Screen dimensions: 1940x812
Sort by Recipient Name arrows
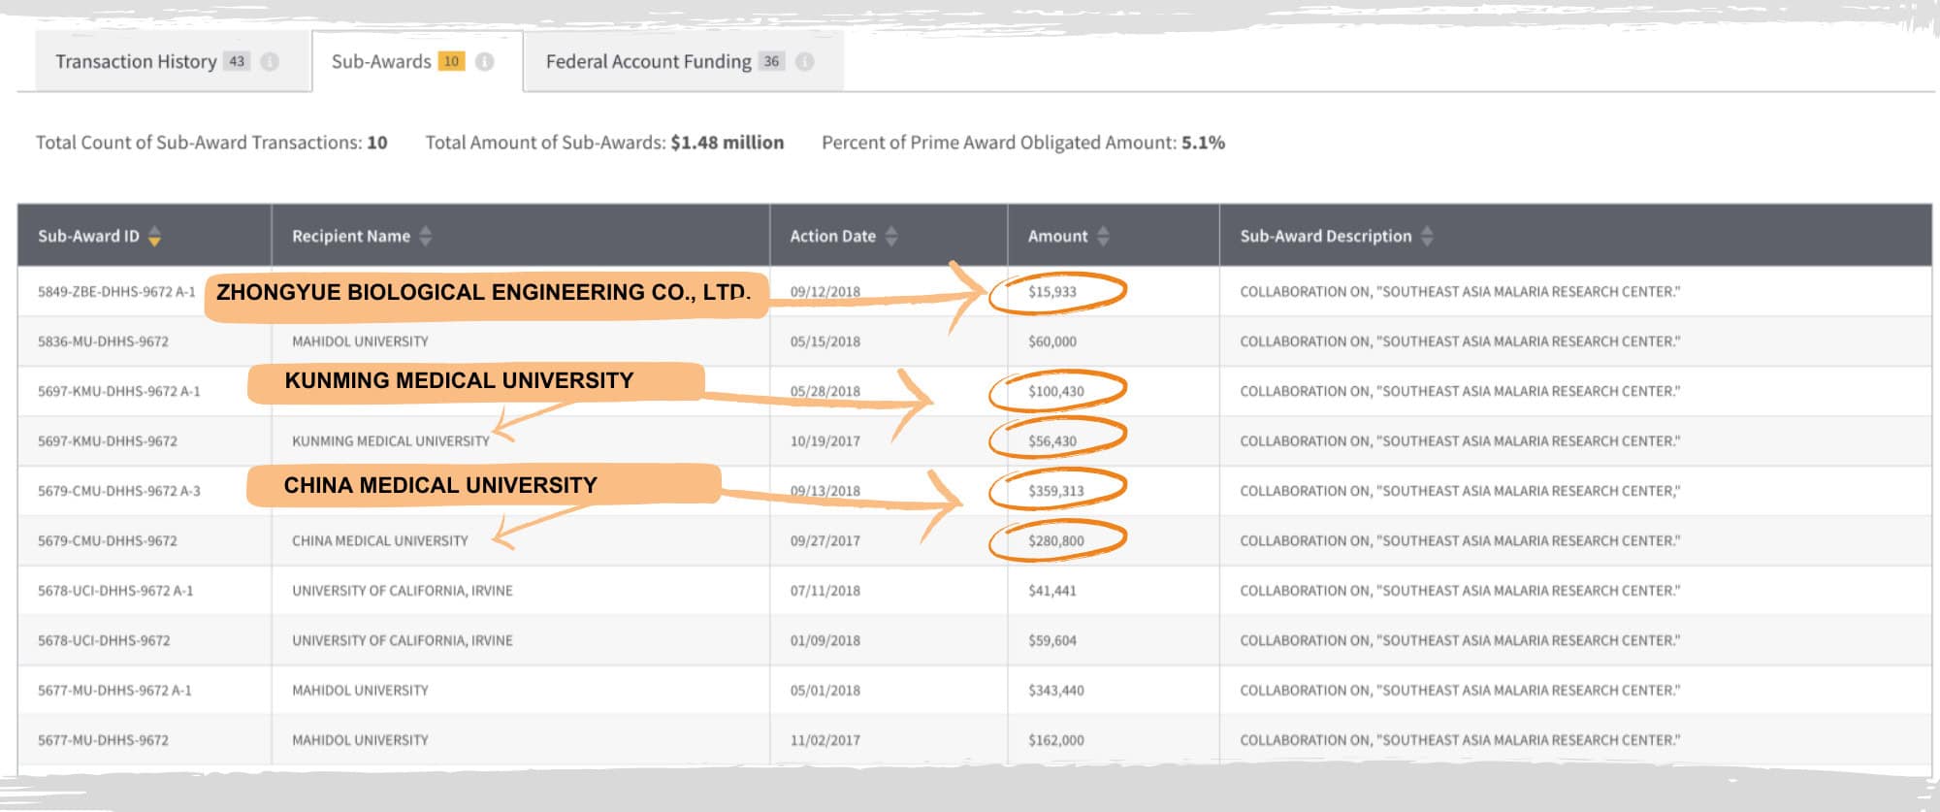pyautogui.click(x=425, y=236)
